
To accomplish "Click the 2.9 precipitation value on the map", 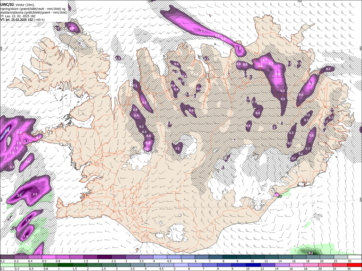I will pos(28,220).
